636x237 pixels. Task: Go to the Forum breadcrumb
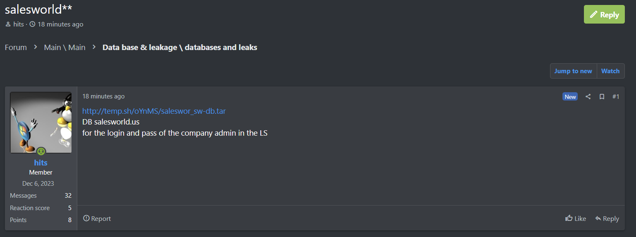coord(16,47)
